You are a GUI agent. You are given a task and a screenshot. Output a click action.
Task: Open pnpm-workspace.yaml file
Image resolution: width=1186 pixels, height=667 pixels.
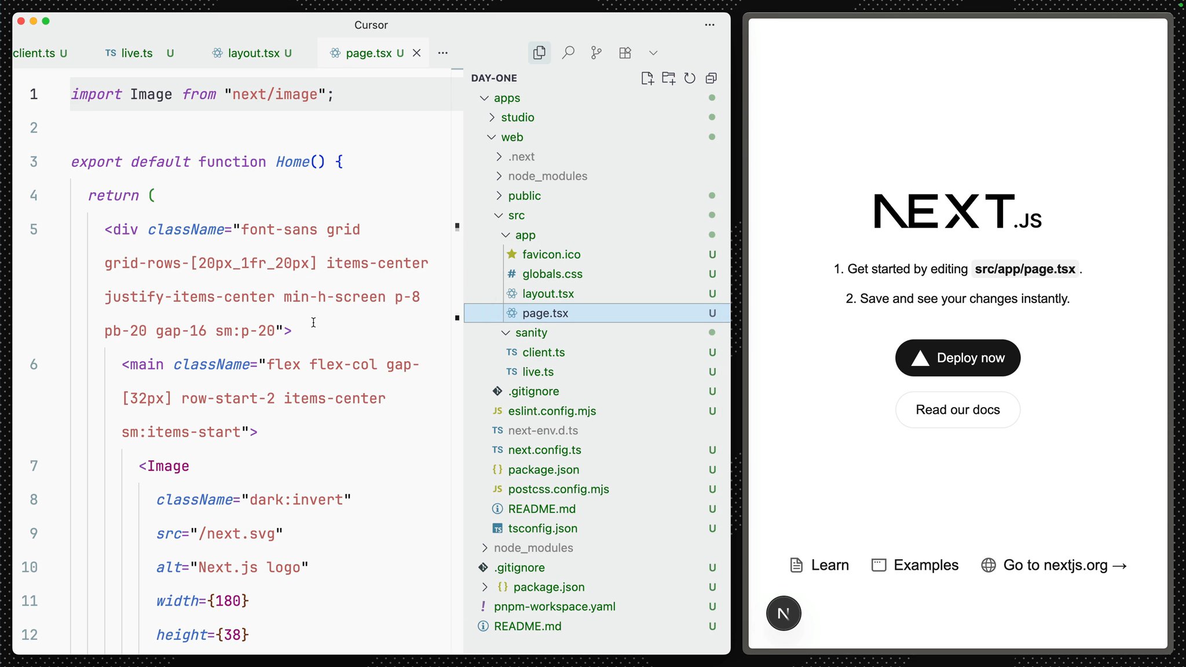tap(597, 607)
